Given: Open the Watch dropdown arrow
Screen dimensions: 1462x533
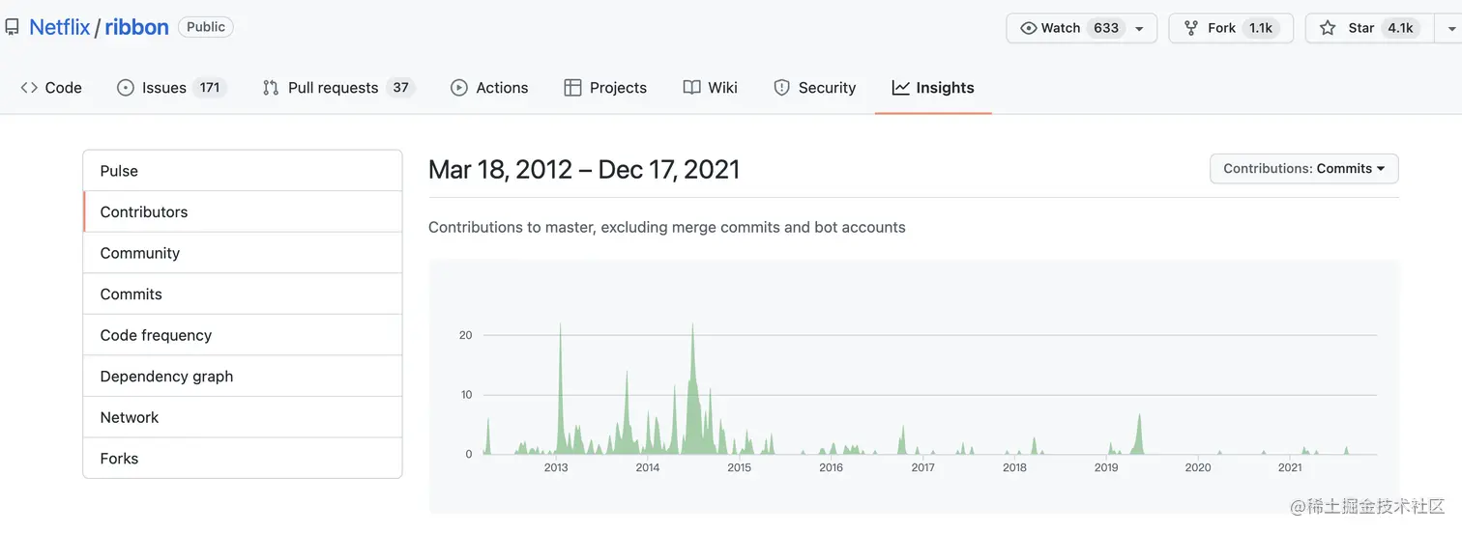Looking at the screenshot, I should point(1139,29).
